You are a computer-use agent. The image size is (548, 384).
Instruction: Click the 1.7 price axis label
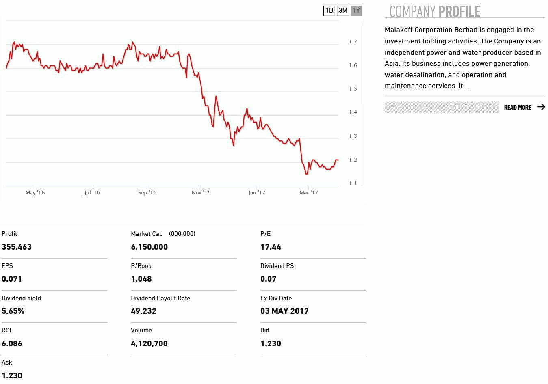tap(353, 41)
